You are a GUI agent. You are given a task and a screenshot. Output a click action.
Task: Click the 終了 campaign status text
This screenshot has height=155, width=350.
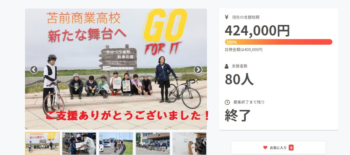point(238,116)
